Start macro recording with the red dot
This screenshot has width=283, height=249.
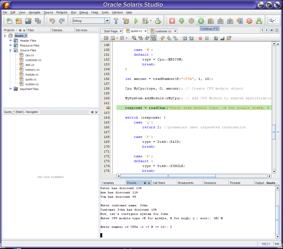pos(200,38)
